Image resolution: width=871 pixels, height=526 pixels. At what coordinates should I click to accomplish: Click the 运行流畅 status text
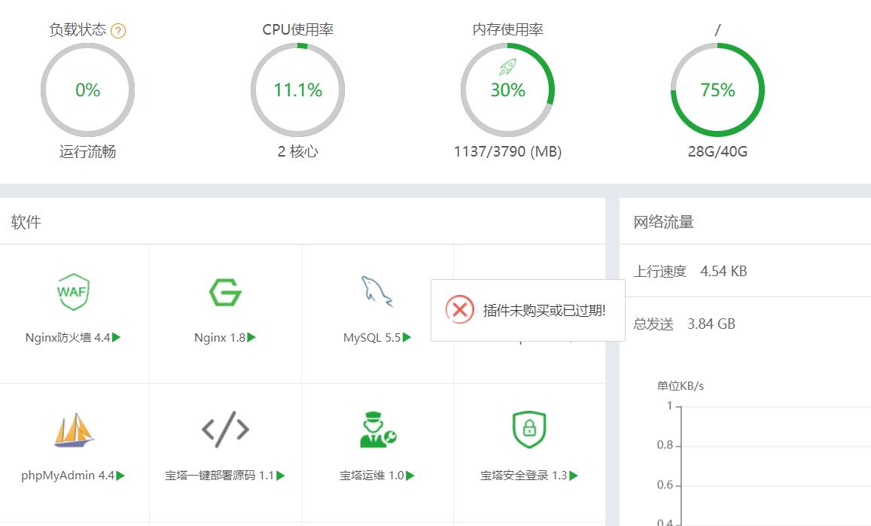click(88, 152)
